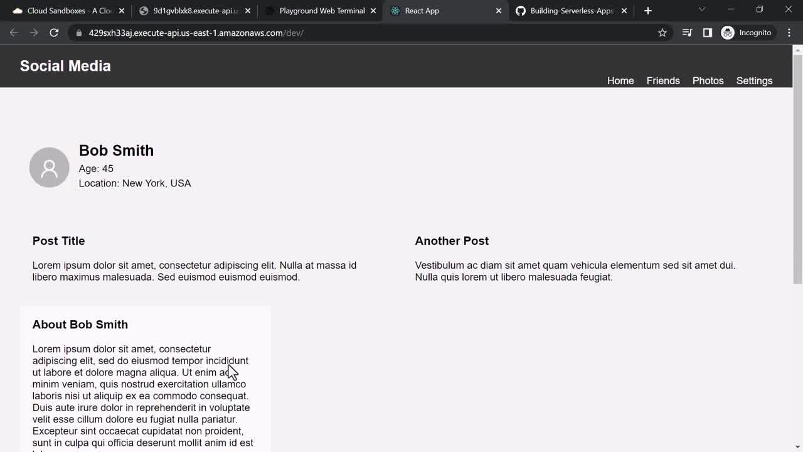Reload the current page
Viewport: 803px width, 452px height.
pos(54,33)
